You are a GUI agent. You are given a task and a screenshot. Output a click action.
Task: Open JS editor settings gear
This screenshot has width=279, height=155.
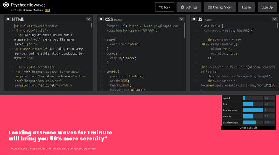tap(194, 19)
